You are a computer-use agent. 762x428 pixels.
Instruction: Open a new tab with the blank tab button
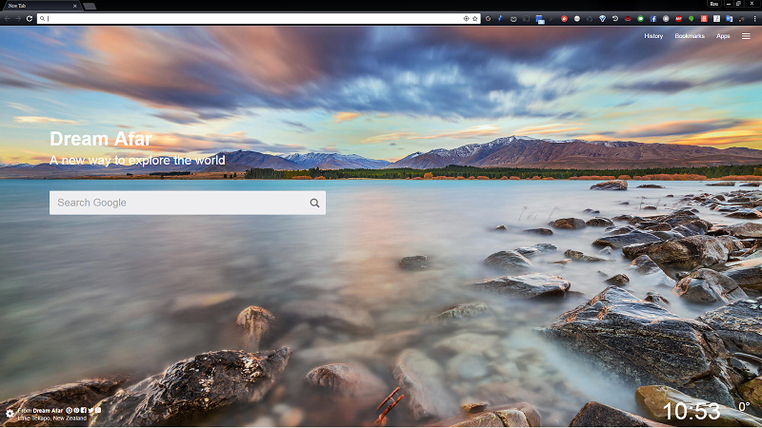90,6
